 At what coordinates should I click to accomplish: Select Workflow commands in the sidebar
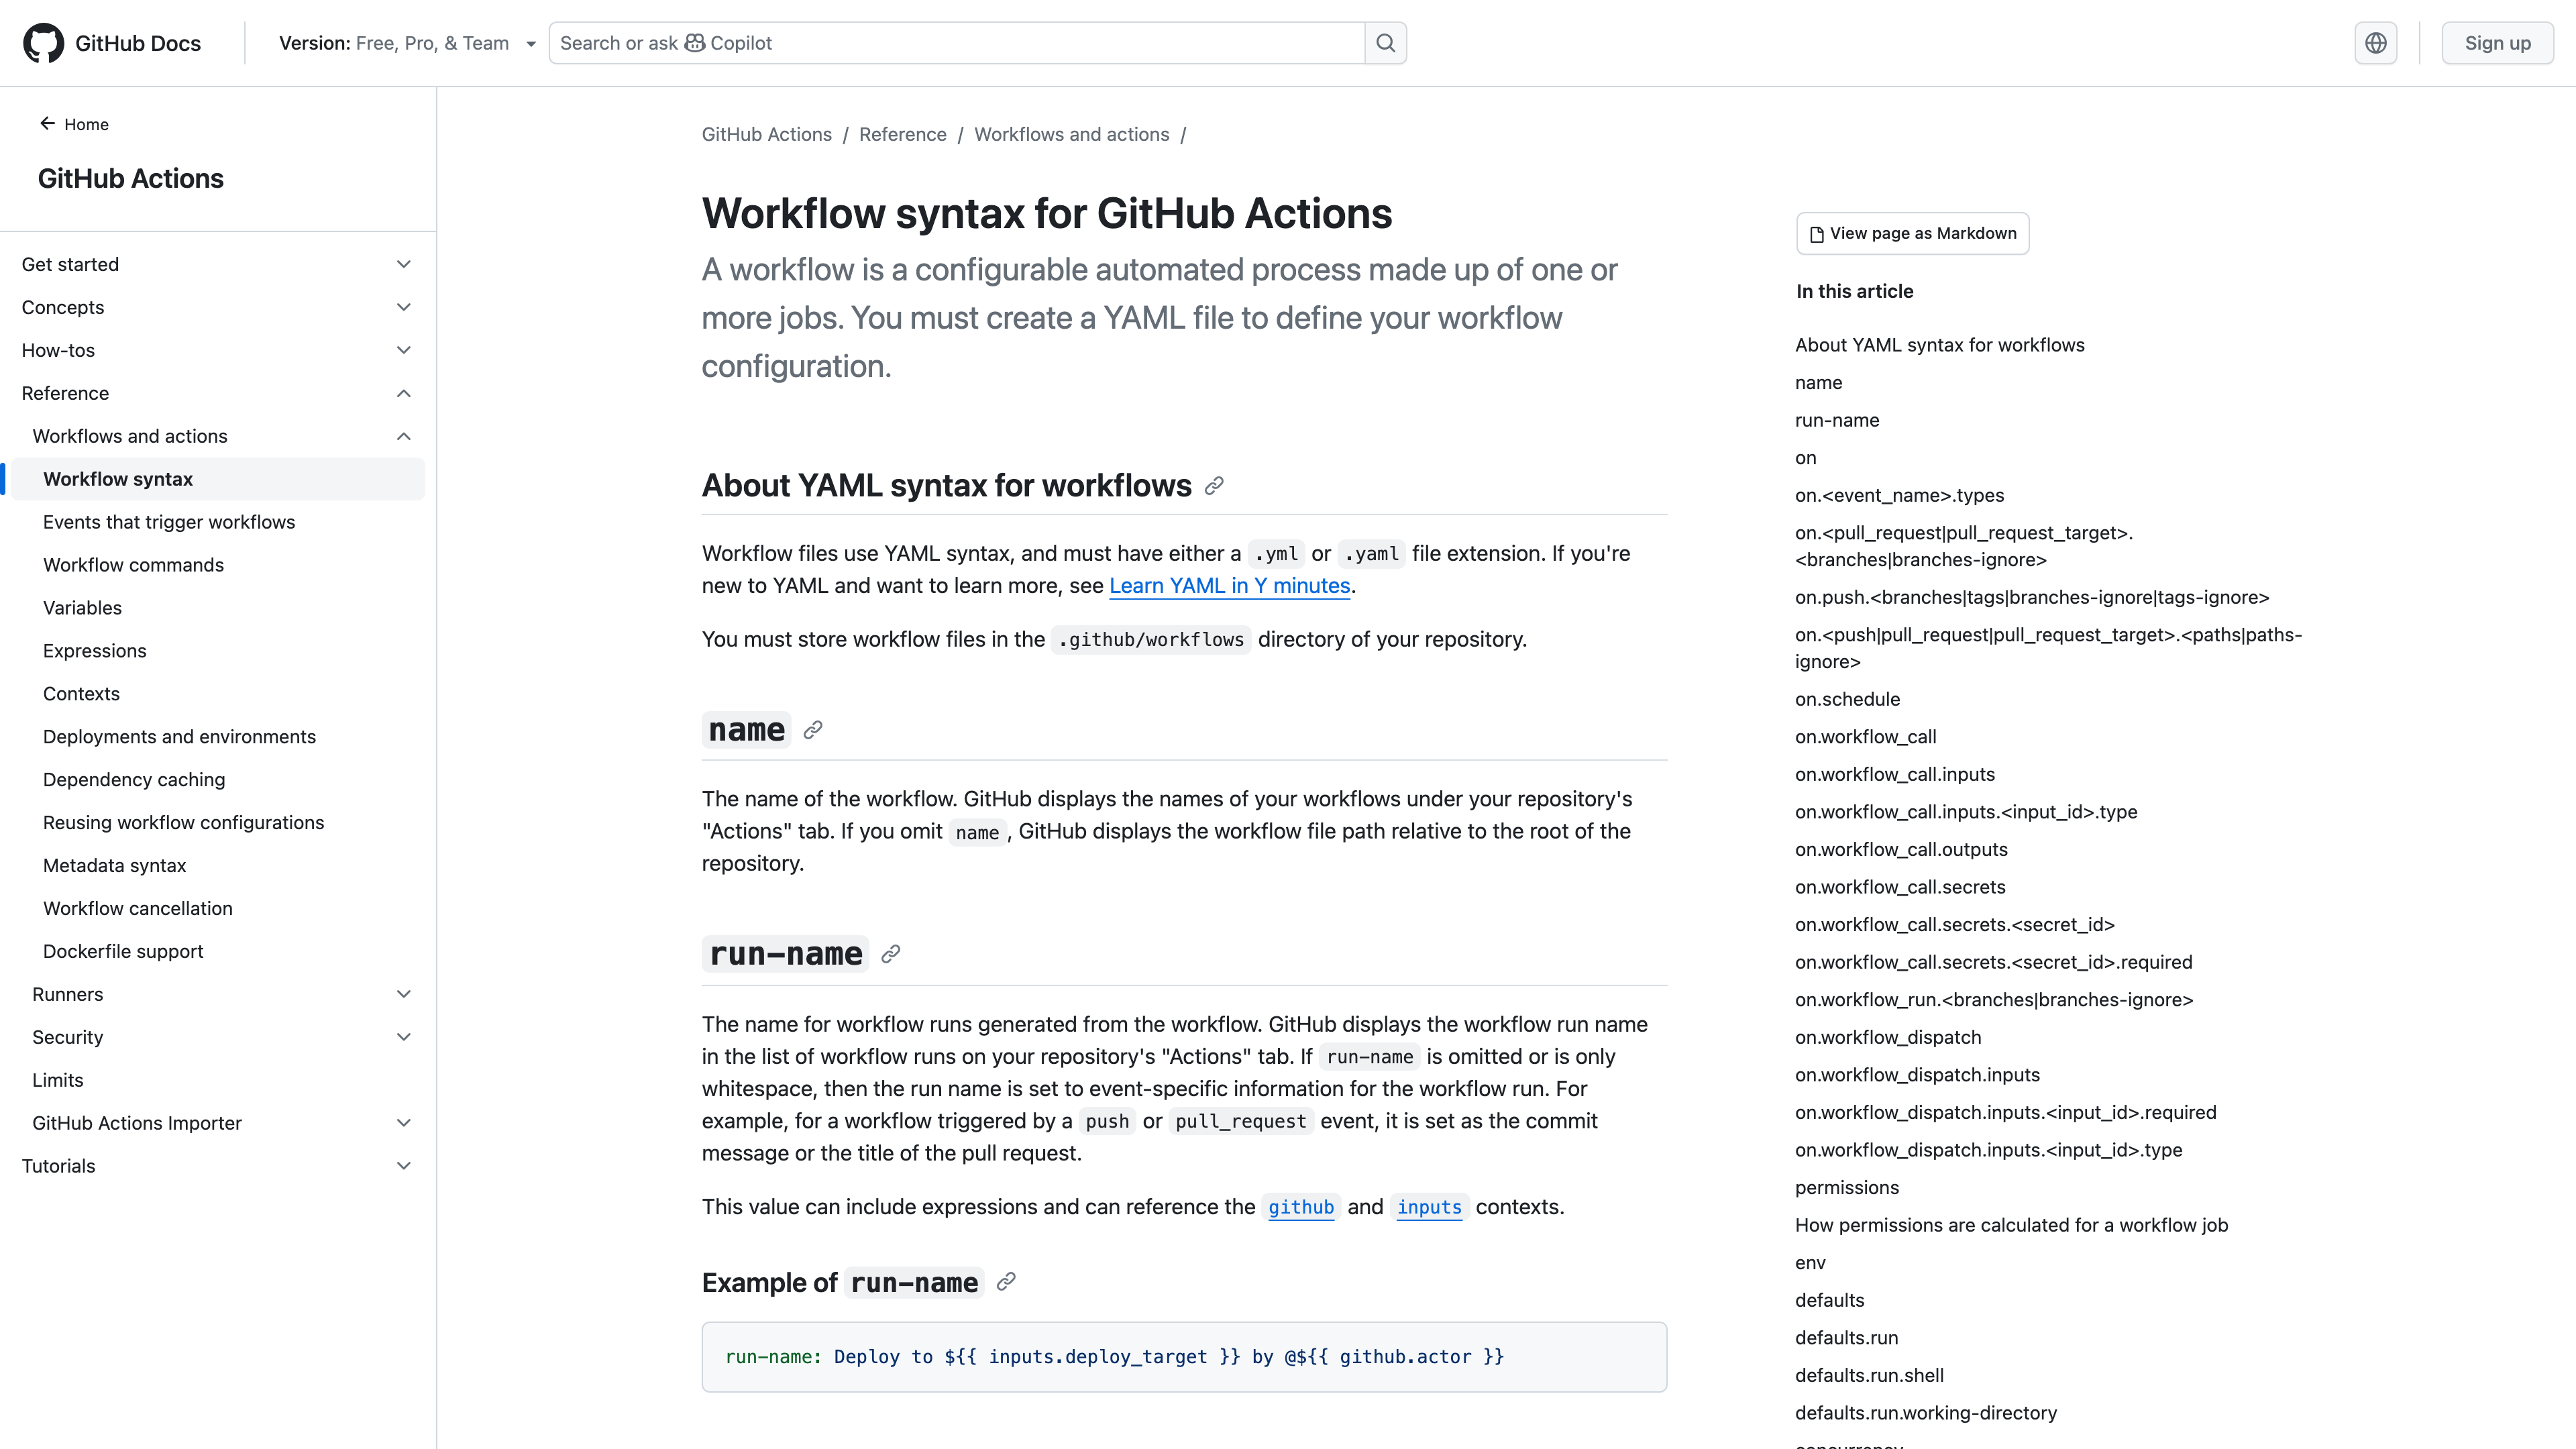point(133,564)
